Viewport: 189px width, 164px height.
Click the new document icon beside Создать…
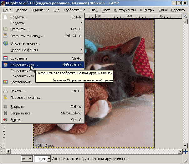point(5,17)
